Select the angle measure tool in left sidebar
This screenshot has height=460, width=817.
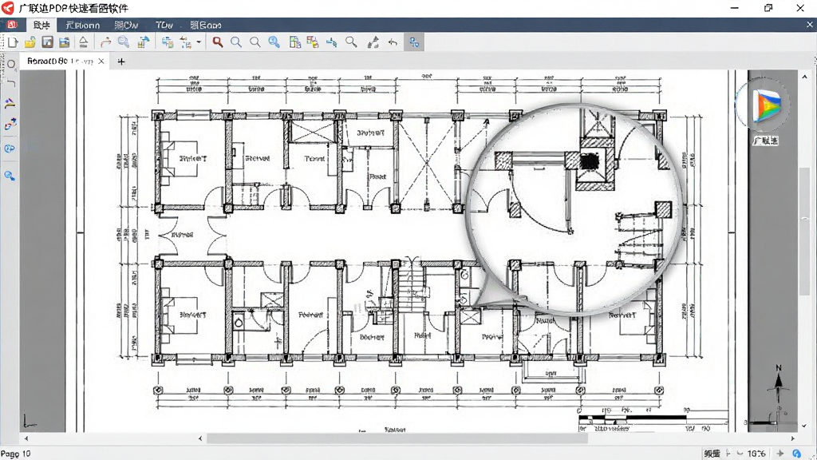click(x=10, y=103)
